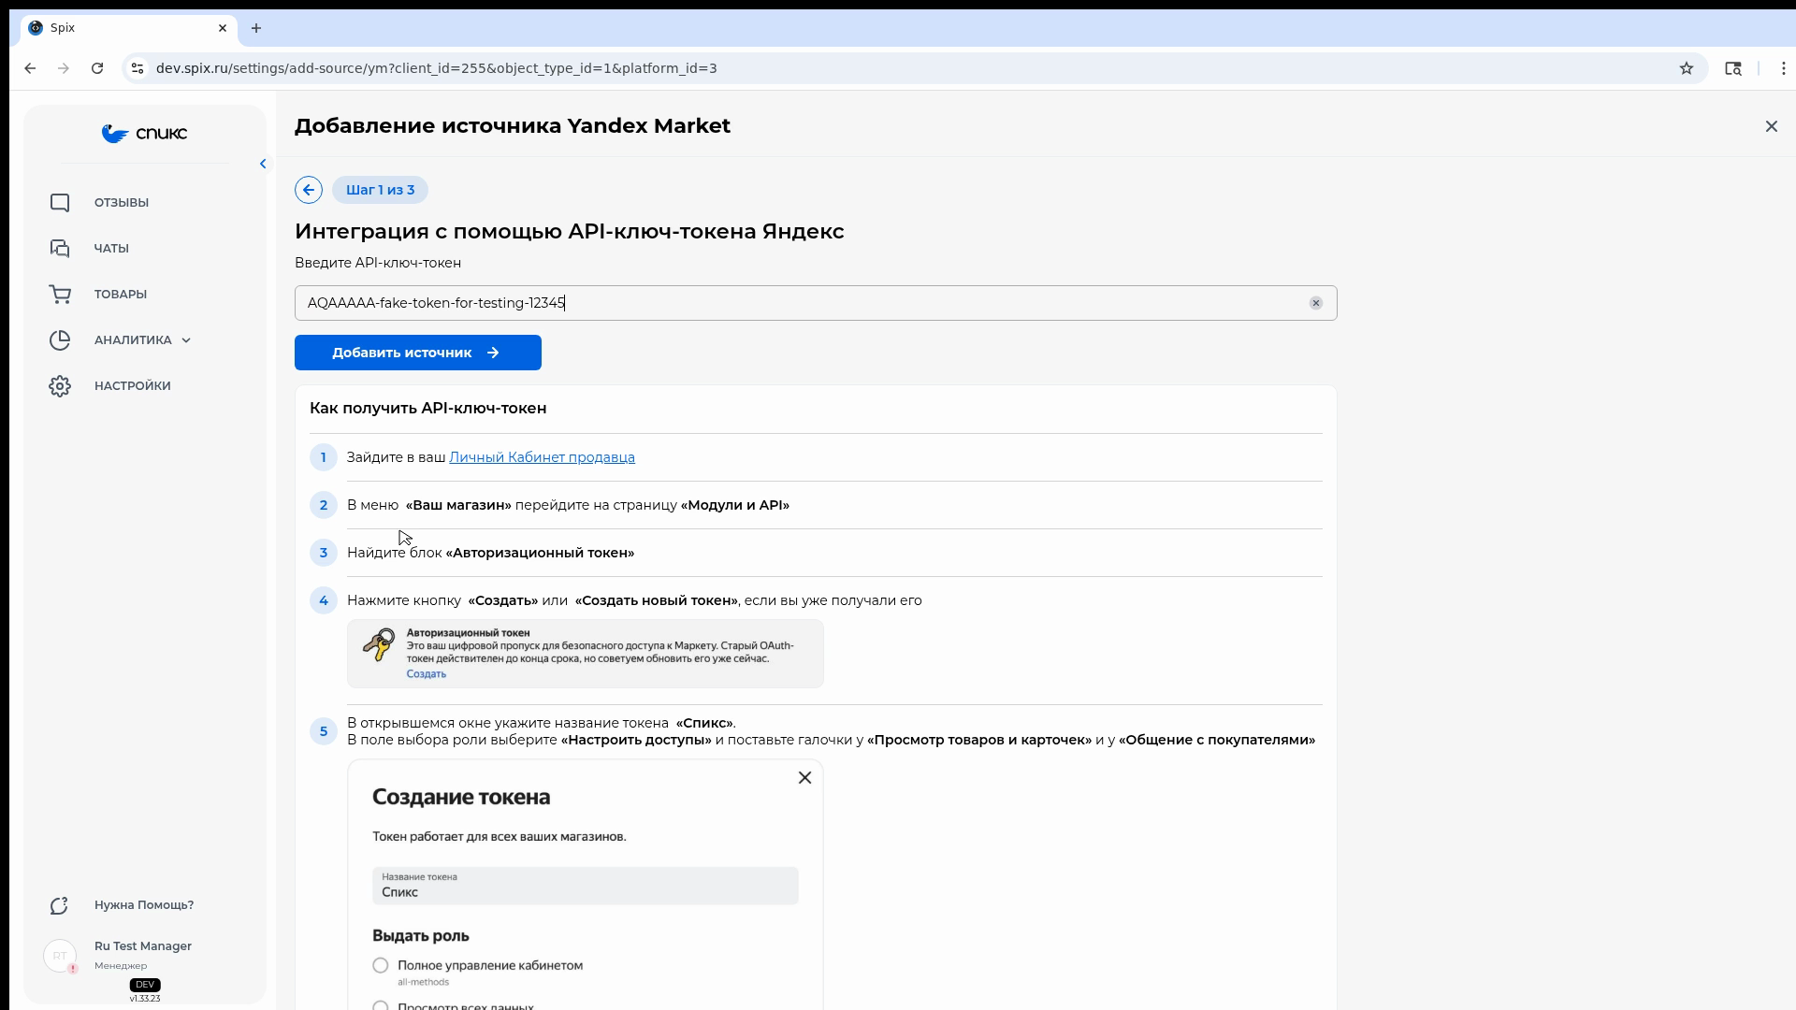Open a new browser tab
Image resolution: width=1796 pixels, height=1010 pixels.
256,28
